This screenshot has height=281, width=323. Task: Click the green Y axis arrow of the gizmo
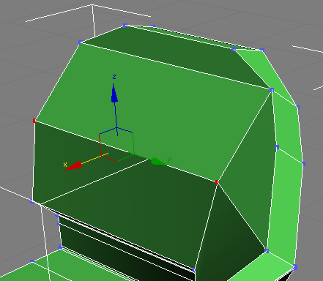(x=157, y=162)
